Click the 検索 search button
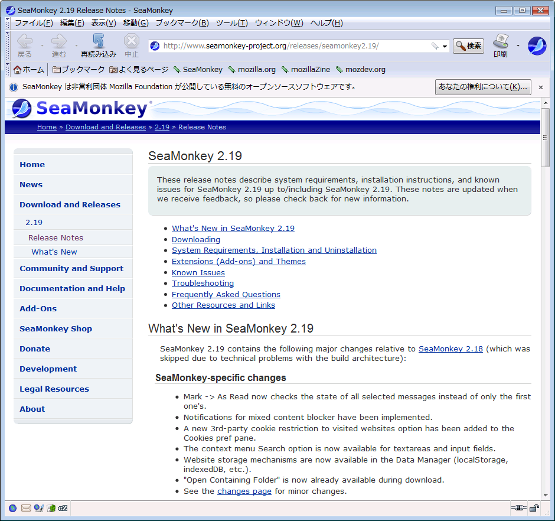This screenshot has width=555, height=521. click(x=468, y=46)
